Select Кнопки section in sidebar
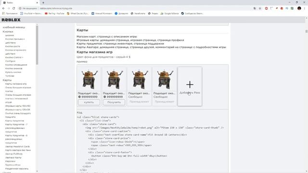The image size is (308, 173). [x=8, y=32]
